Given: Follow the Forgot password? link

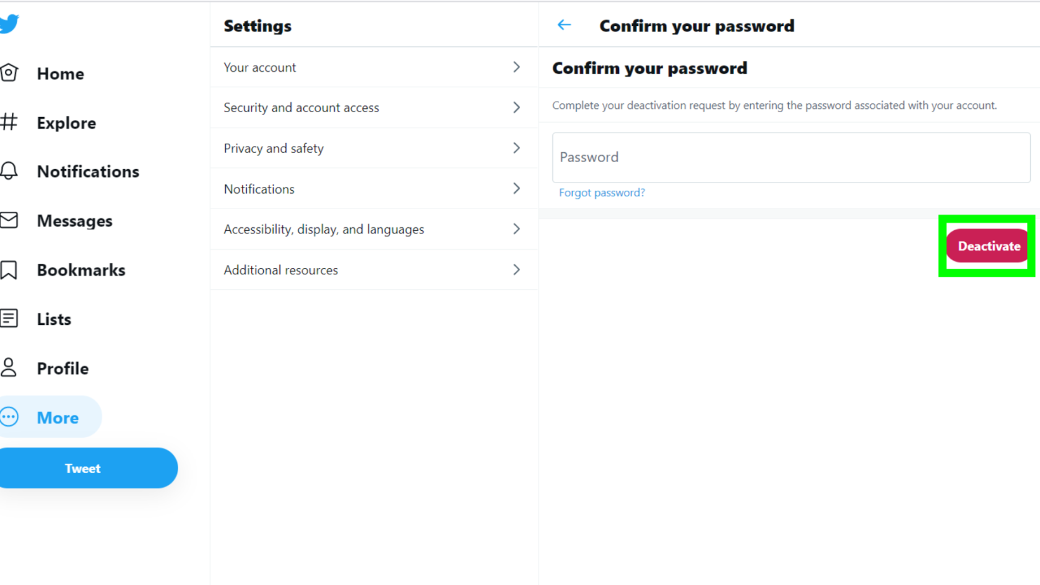Looking at the screenshot, I should (x=602, y=193).
